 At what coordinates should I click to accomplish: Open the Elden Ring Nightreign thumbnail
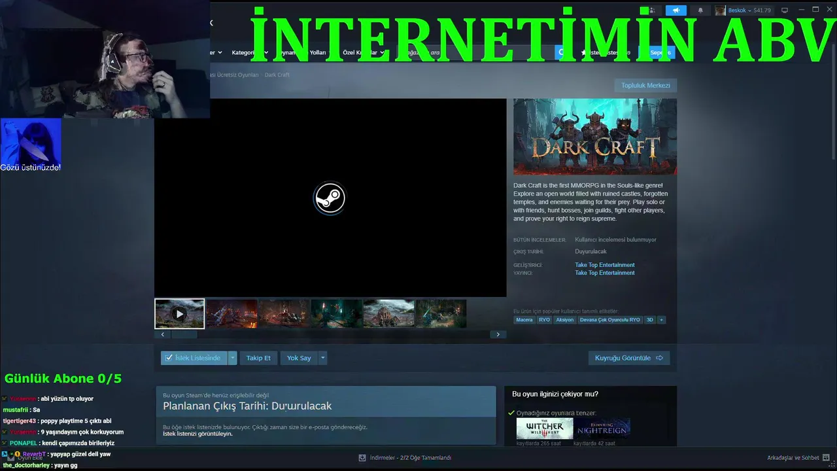pyautogui.click(x=602, y=429)
